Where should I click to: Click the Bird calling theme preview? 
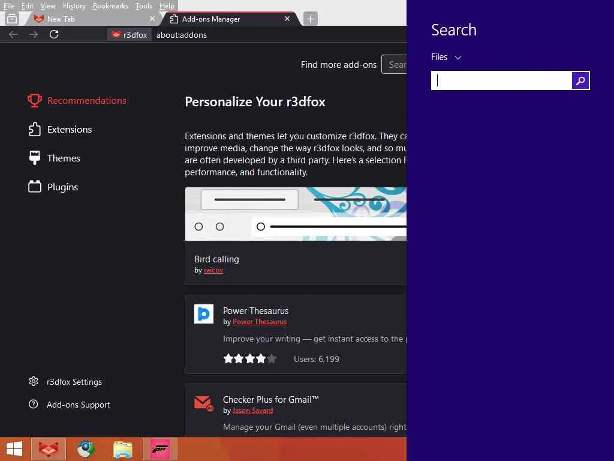click(x=296, y=214)
